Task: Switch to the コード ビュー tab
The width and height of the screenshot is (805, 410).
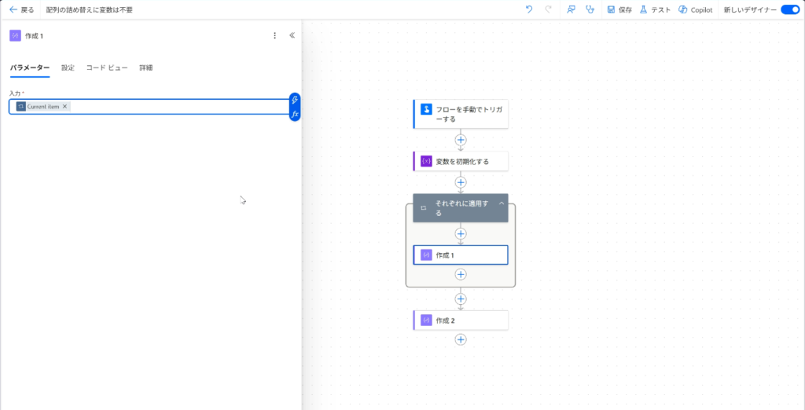Action: (107, 68)
